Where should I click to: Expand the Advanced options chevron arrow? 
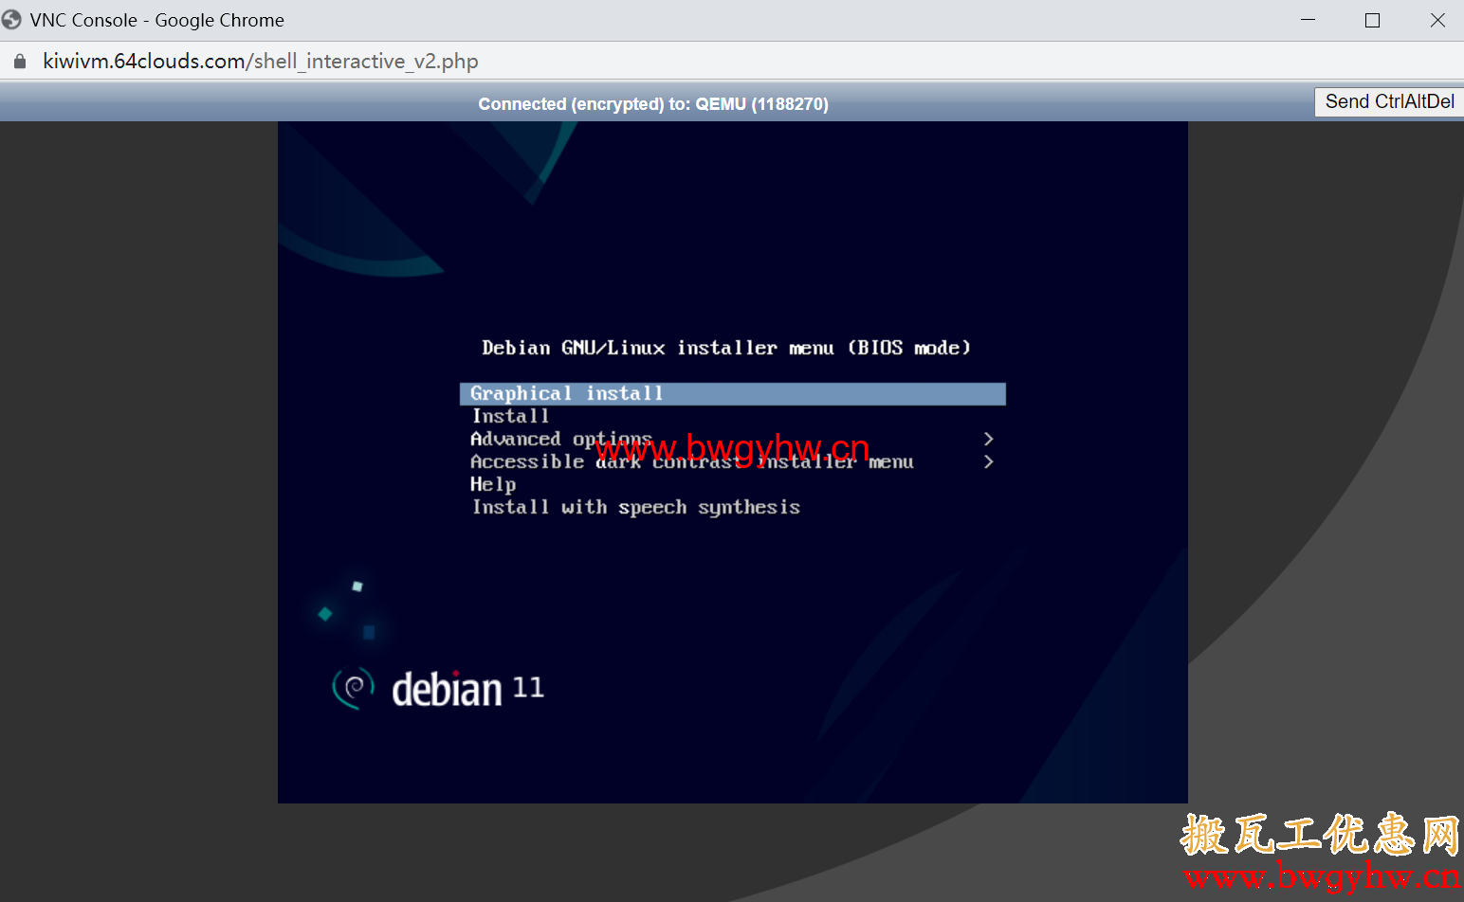coord(988,439)
